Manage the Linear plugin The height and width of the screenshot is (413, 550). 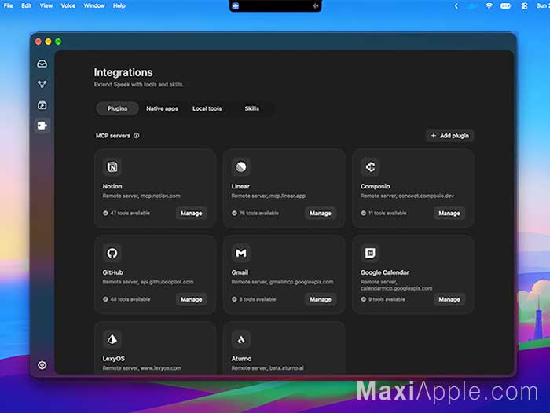point(321,213)
